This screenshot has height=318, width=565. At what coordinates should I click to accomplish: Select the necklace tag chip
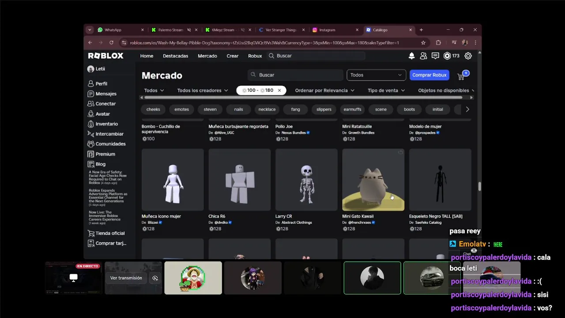click(267, 109)
